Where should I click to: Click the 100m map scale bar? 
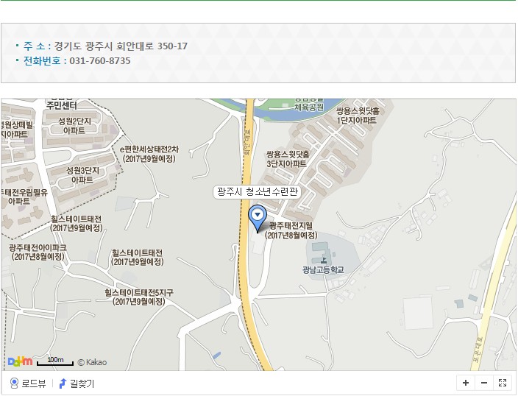(55, 361)
